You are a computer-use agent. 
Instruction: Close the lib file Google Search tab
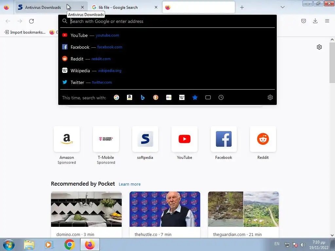click(156, 7)
